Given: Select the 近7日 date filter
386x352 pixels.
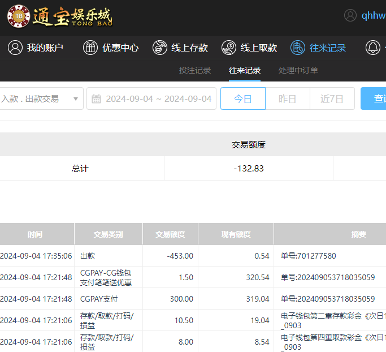Looking at the screenshot, I should coord(332,98).
